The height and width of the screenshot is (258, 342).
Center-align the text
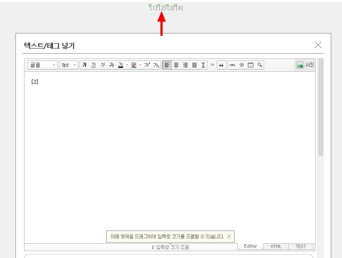(x=176, y=65)
